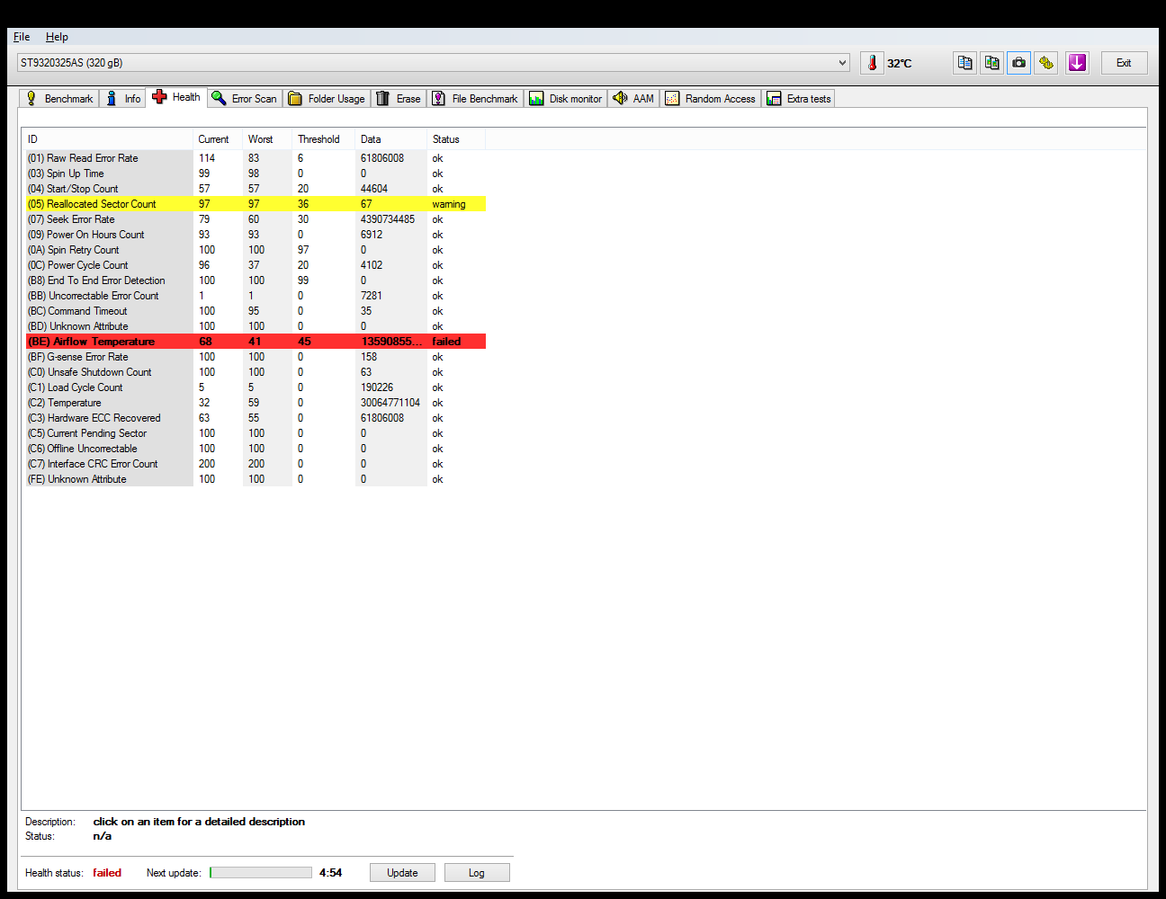Click the 4:54 next update countdown

pyautogui.click(x=330, y=873)
